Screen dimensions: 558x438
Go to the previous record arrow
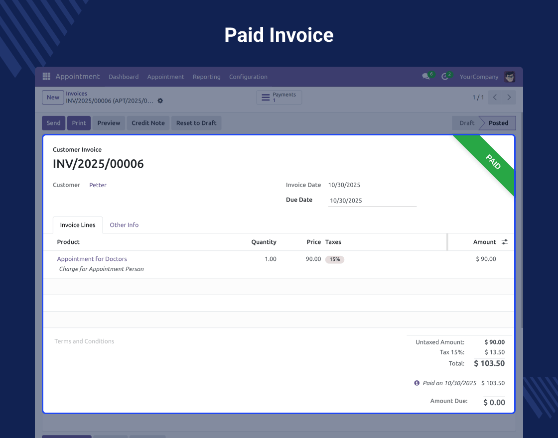(x=495, y=98)
